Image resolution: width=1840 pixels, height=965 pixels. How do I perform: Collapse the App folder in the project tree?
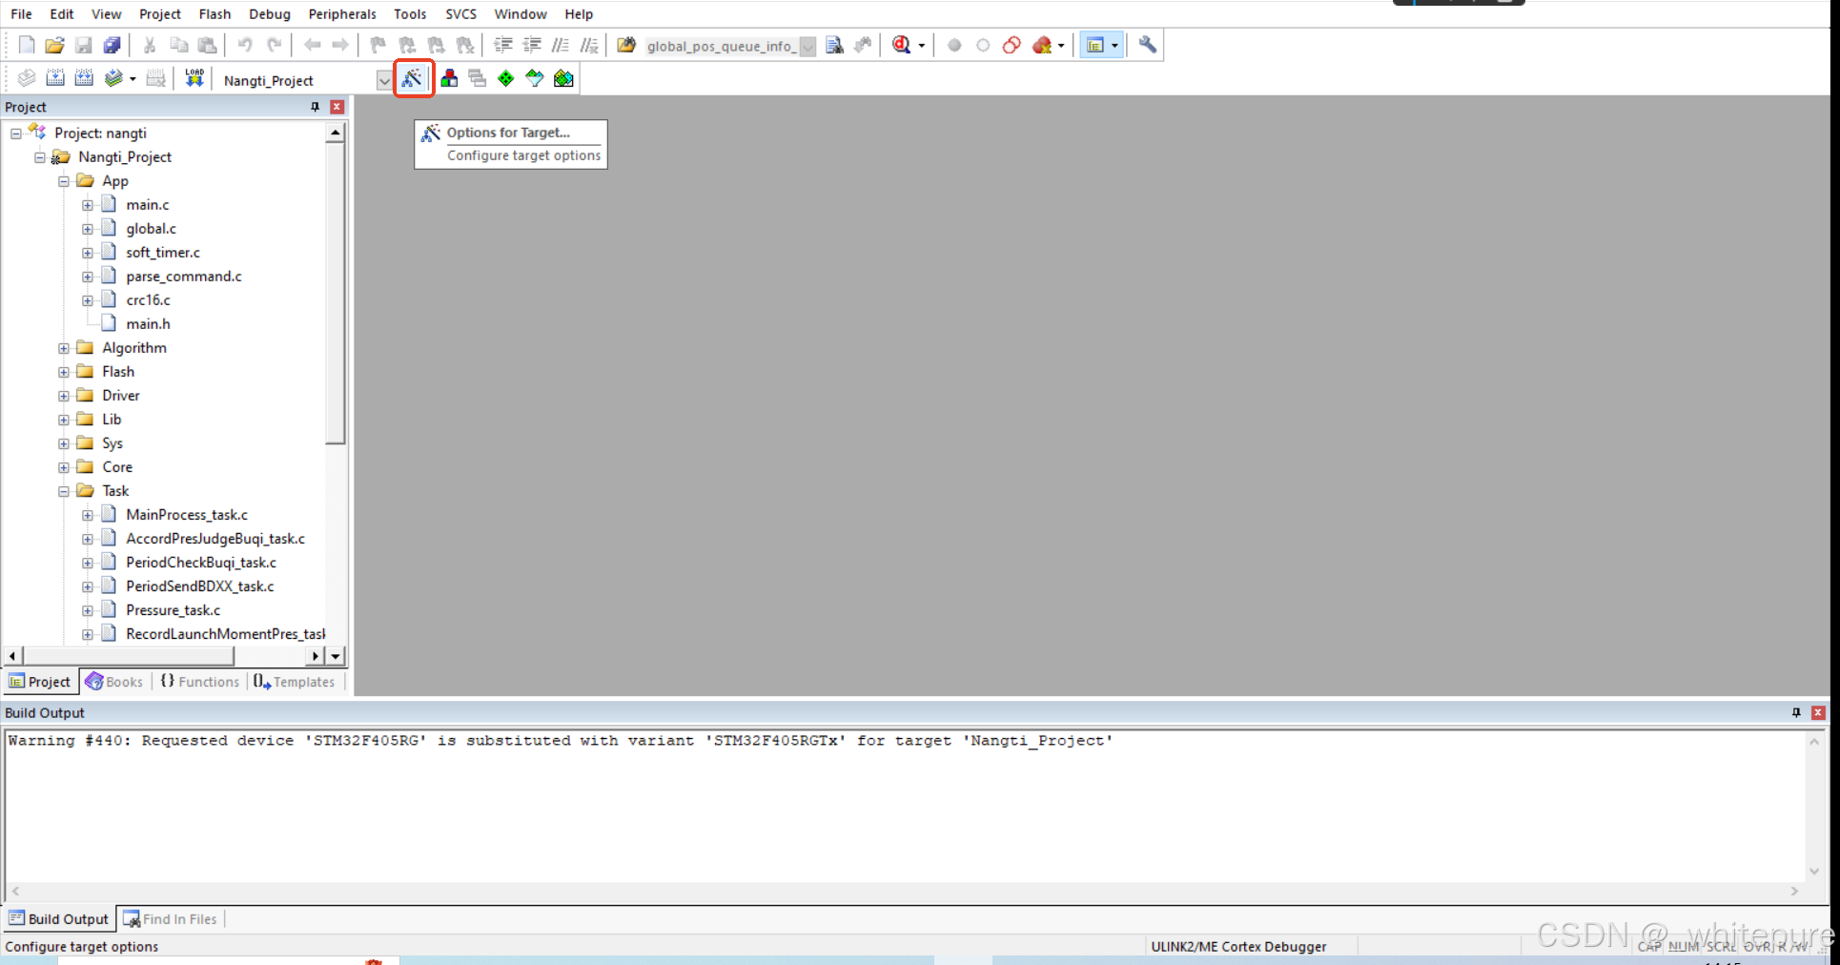pos(64,181)
